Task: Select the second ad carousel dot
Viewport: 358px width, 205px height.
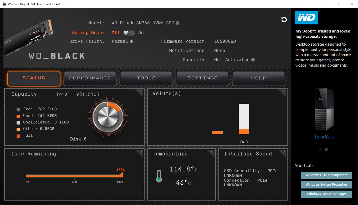Action: click(326, 149)
